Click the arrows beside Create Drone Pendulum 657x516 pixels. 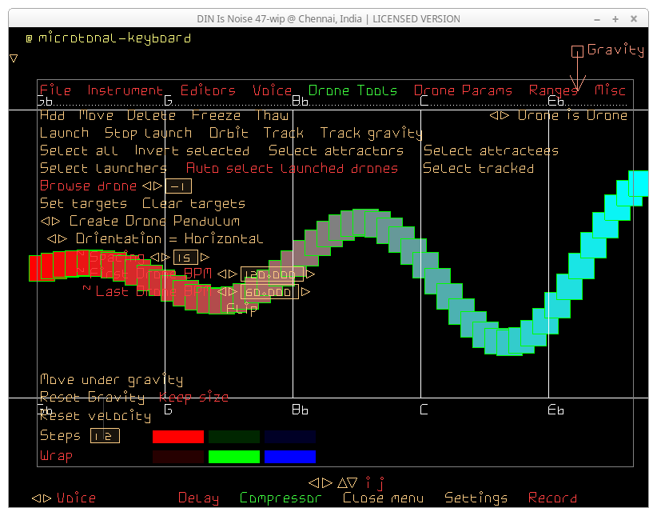52,222
